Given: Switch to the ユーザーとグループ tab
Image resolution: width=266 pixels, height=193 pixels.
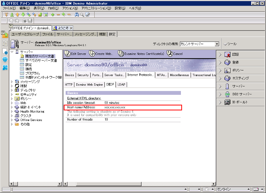Looking at the screenshot, I should coord(25,34).
